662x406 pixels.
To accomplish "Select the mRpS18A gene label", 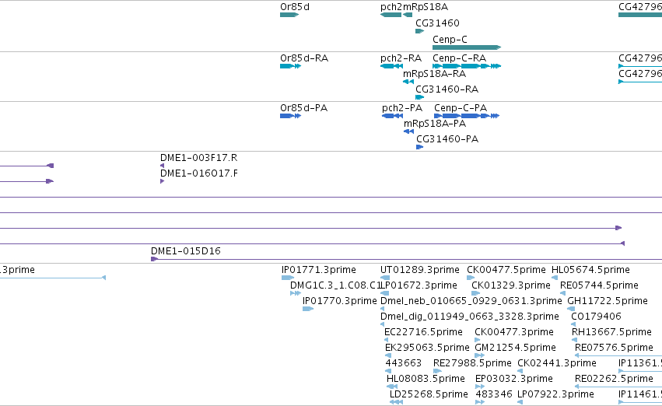I will [426, 7].
